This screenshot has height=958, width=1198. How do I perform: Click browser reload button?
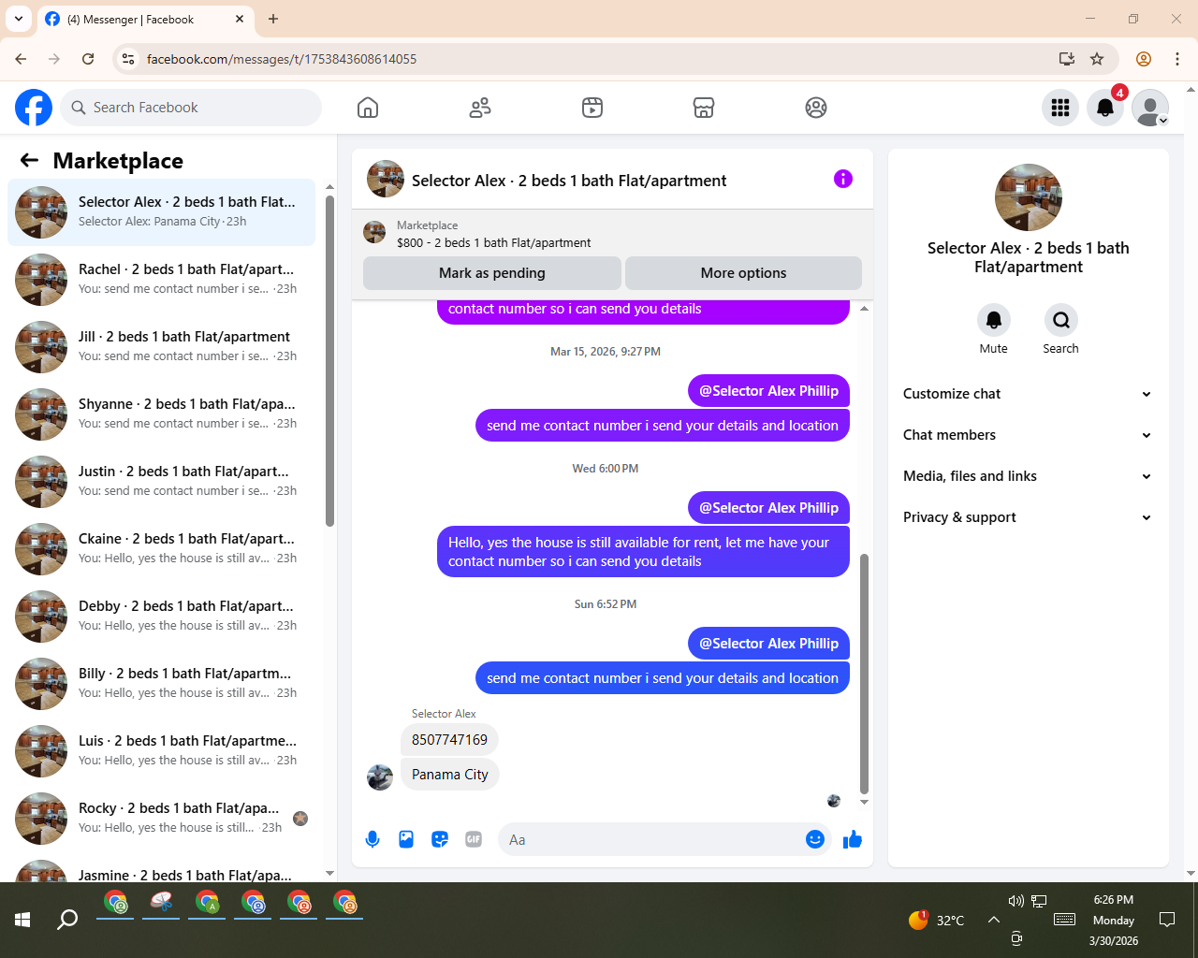(88, 59)
